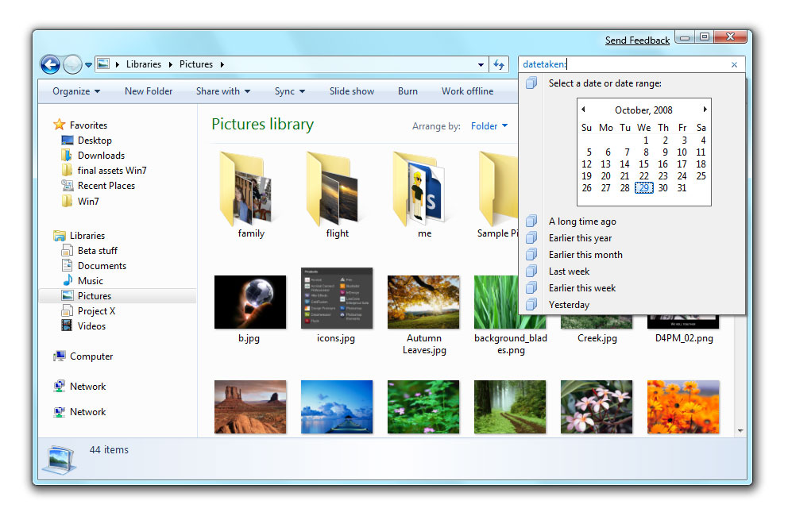The width and height of the screenshot is (788, 520).
Task: Select Burn from the command bar
Action: click(408, 91)
